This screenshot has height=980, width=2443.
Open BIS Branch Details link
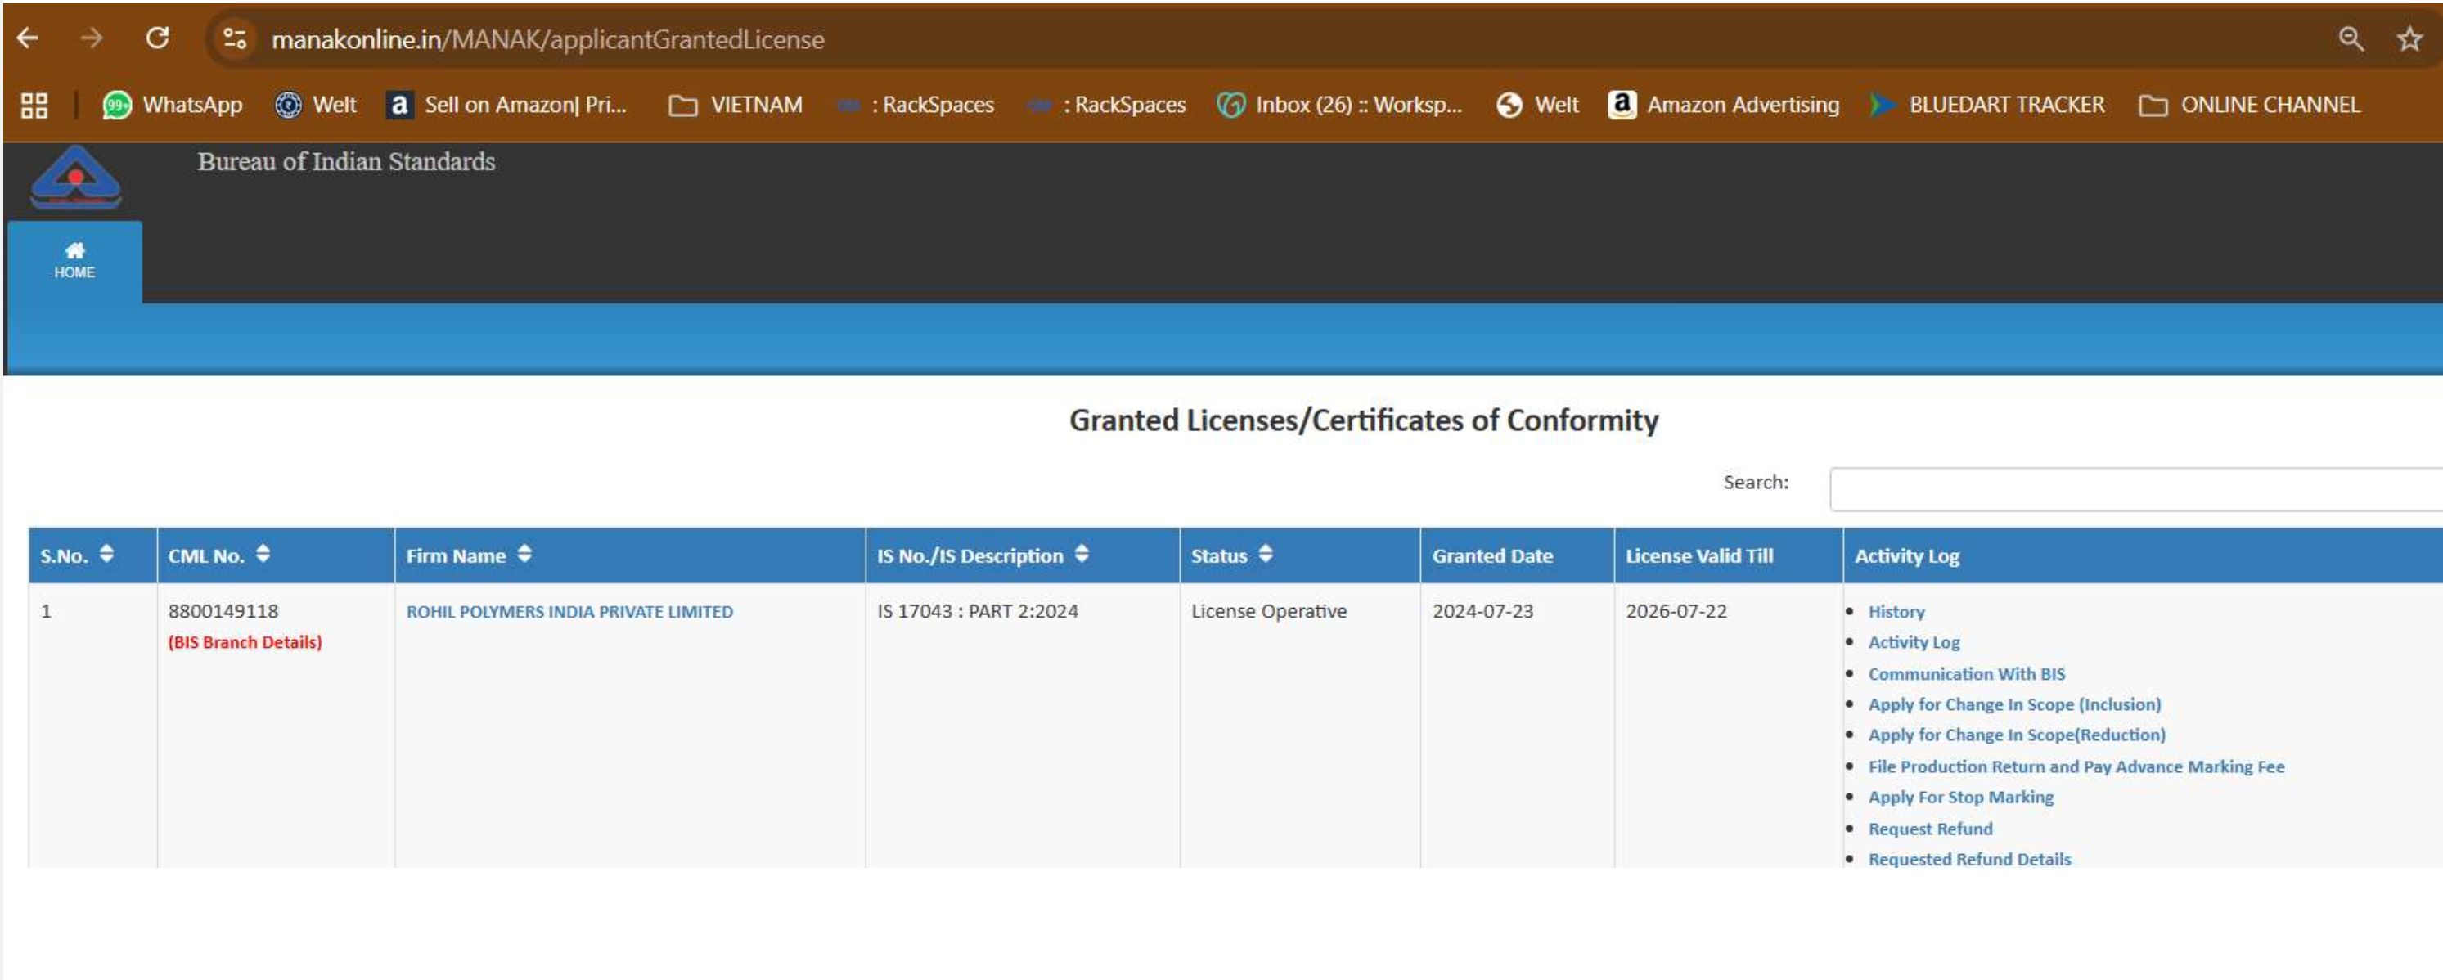coord(245,643)
